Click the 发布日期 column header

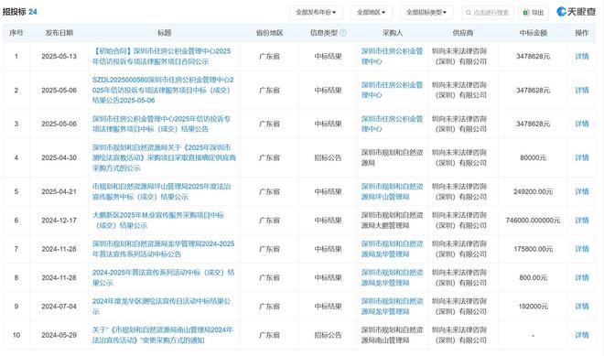[x=59, y=33]
